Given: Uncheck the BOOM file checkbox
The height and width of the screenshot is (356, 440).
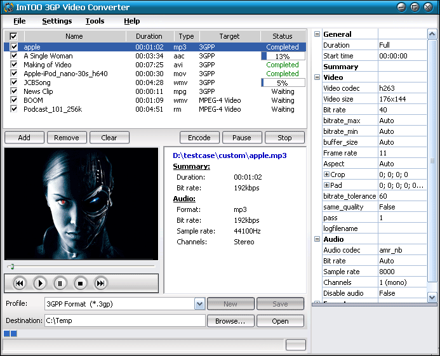Looking at the screenshot, I should pyautogui.click(x=14, y=100).
